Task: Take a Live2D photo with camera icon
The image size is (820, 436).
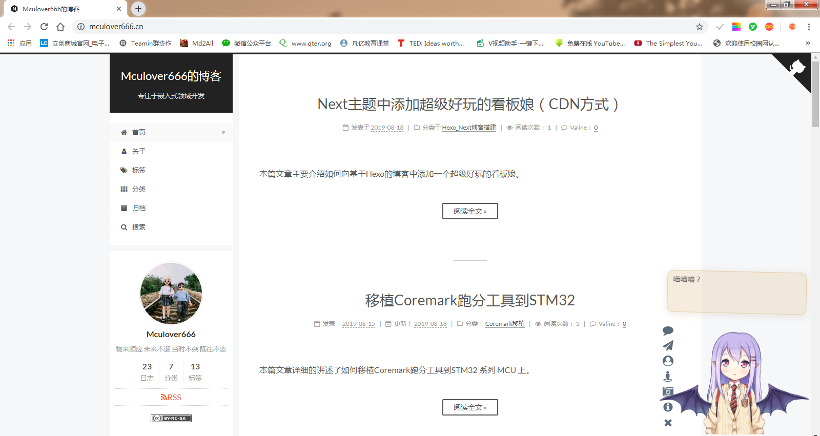Action: click(668, 391)
